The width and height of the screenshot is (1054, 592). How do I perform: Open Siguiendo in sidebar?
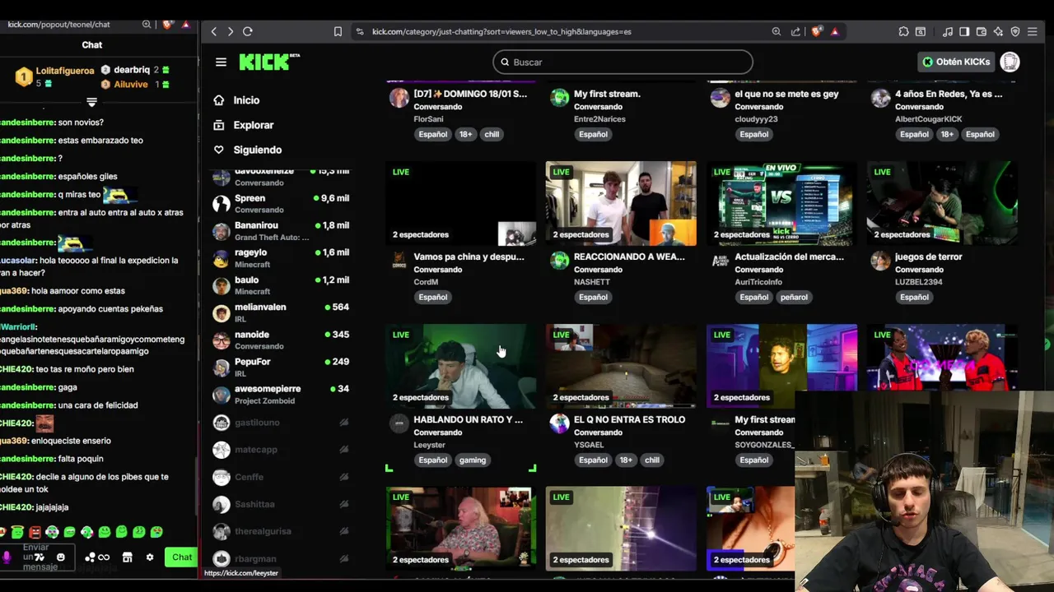pos(257,150)
